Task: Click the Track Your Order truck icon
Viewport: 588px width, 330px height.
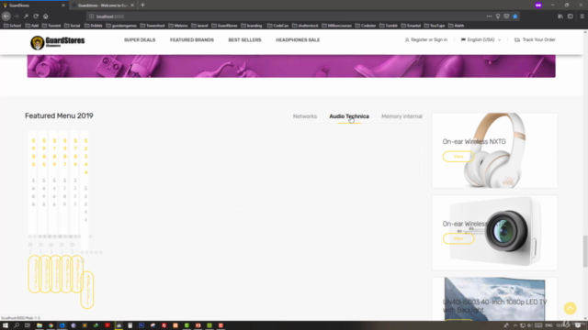Action: point(517,39)
